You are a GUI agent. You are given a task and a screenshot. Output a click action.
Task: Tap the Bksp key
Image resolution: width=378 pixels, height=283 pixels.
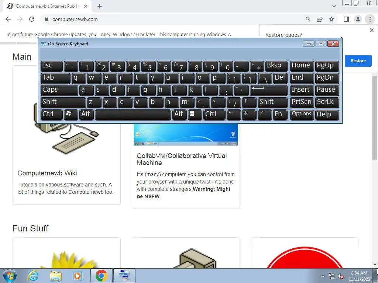pos(276,66)
